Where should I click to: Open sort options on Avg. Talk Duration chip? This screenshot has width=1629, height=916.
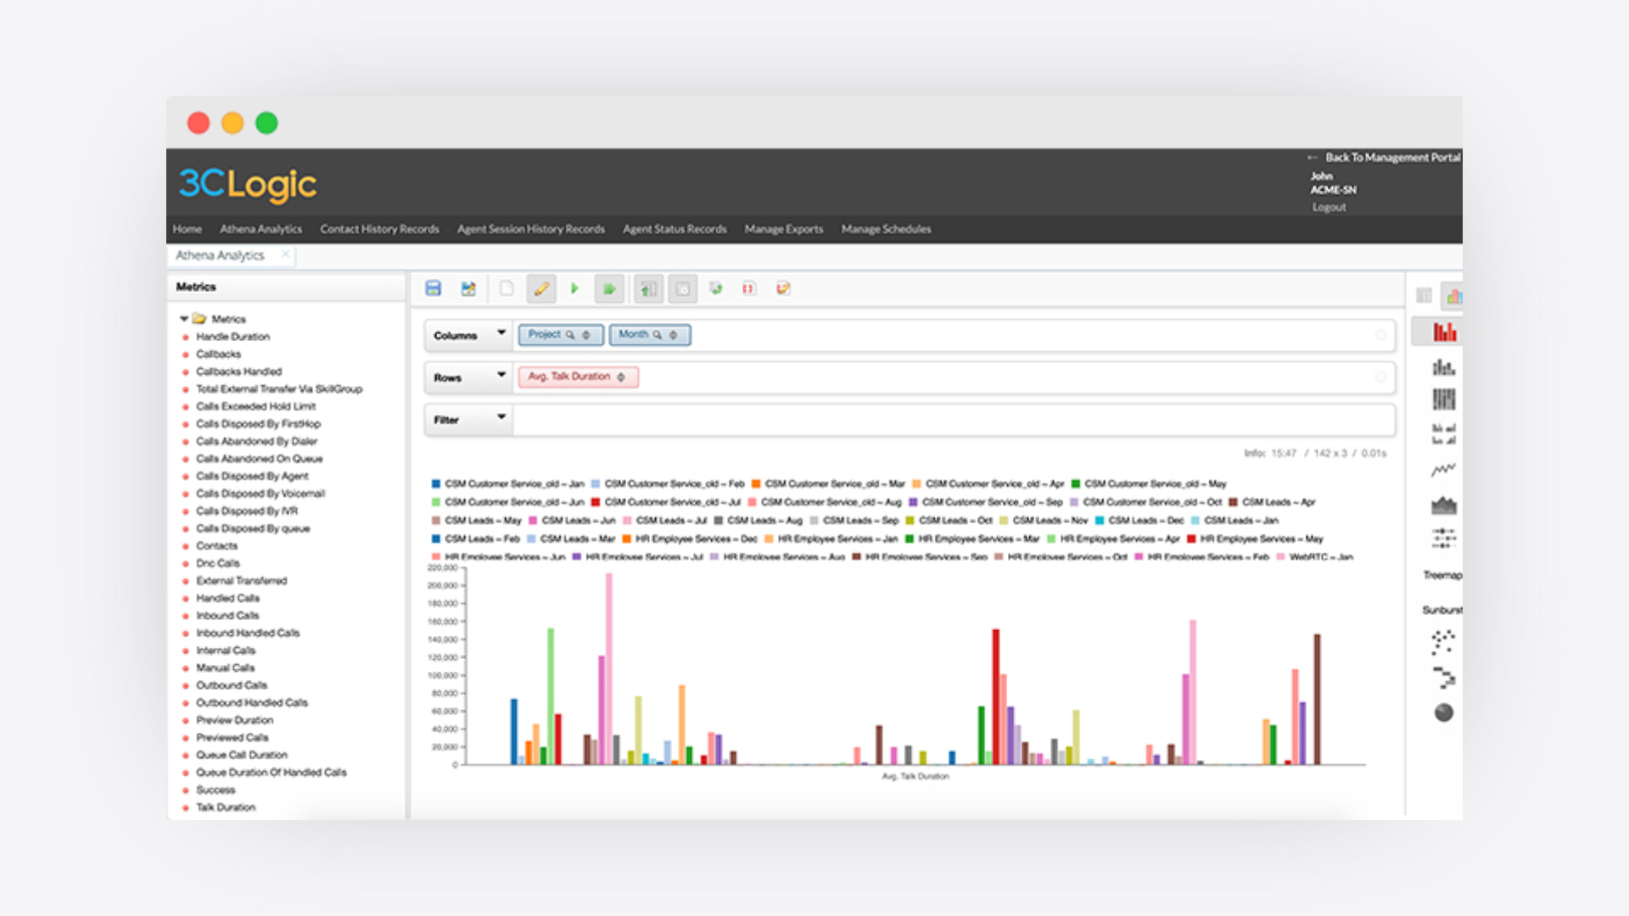tap(621, 377)
